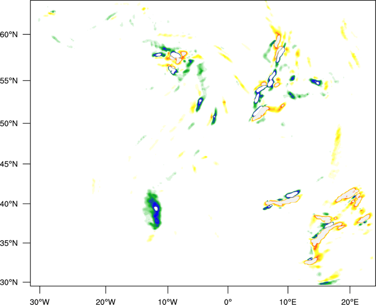Click the 40°N latitude label
This screenshot has height=305, width=376.
click(9, 204)
